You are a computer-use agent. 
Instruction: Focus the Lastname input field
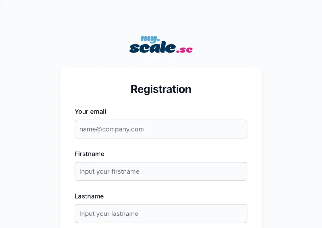(161, 214)
